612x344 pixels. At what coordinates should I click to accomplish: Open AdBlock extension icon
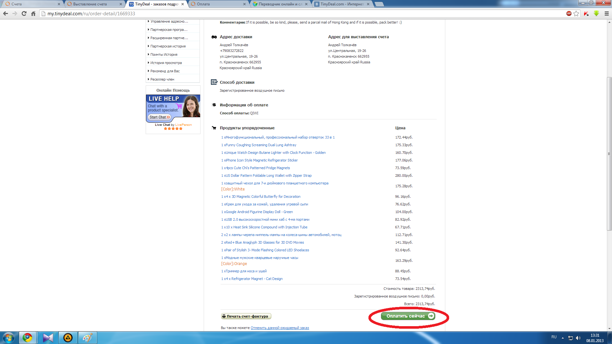[x=569, y=13]
